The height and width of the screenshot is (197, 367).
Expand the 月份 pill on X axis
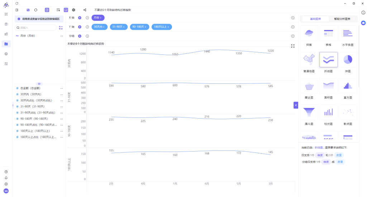click(98, 18)
